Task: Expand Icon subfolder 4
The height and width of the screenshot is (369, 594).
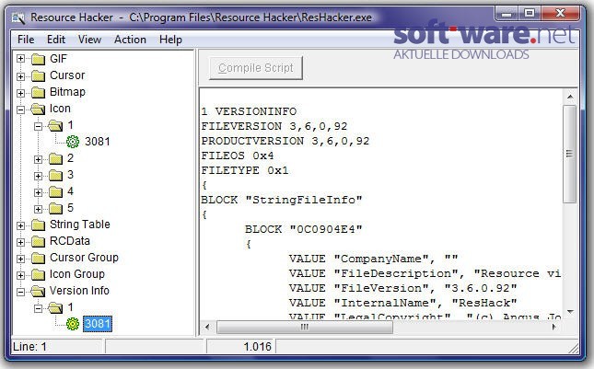Action: point(39,192)
